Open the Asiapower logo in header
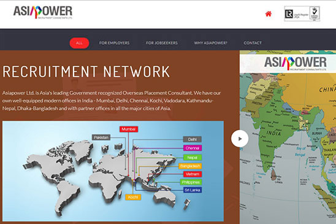Image resolution: width=336 pixels, height=224 pixels. (43, 12)
